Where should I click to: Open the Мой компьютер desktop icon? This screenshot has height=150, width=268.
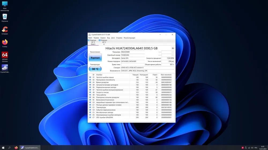click(x=5, y=6)
